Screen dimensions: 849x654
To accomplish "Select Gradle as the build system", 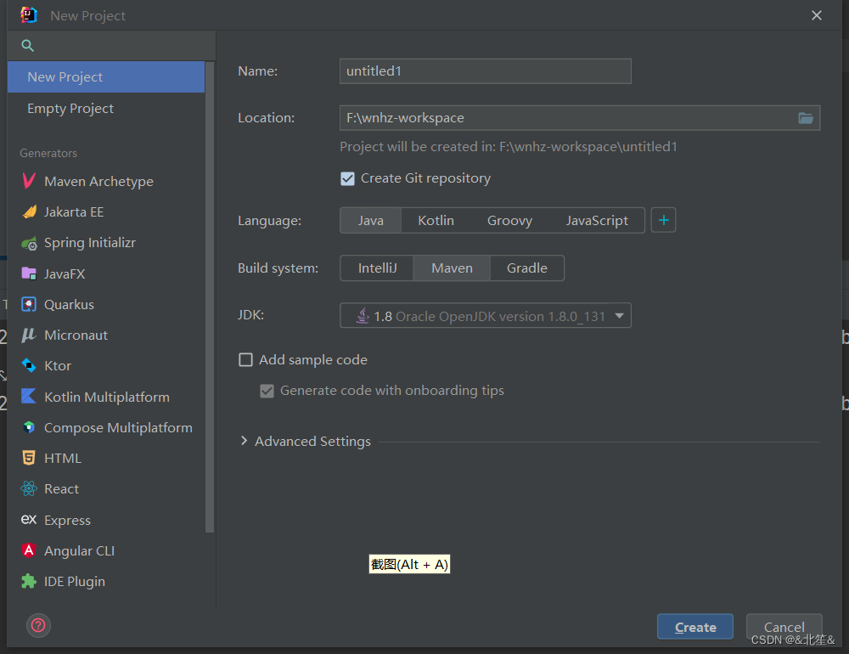I will pos(526,268).
